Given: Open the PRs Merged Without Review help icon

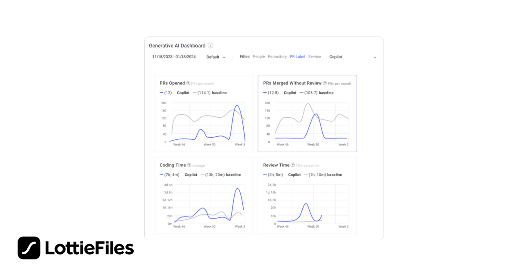Looking at the screenshot, I should tap(325, 83).
